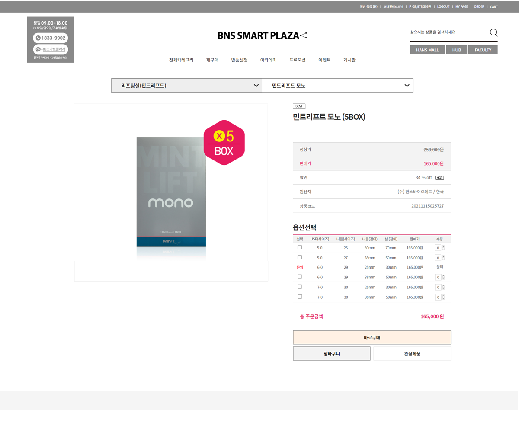Click the 바로구매 buy now button
The width and height of the screenshot is (519, 422).
click(372, 338)
